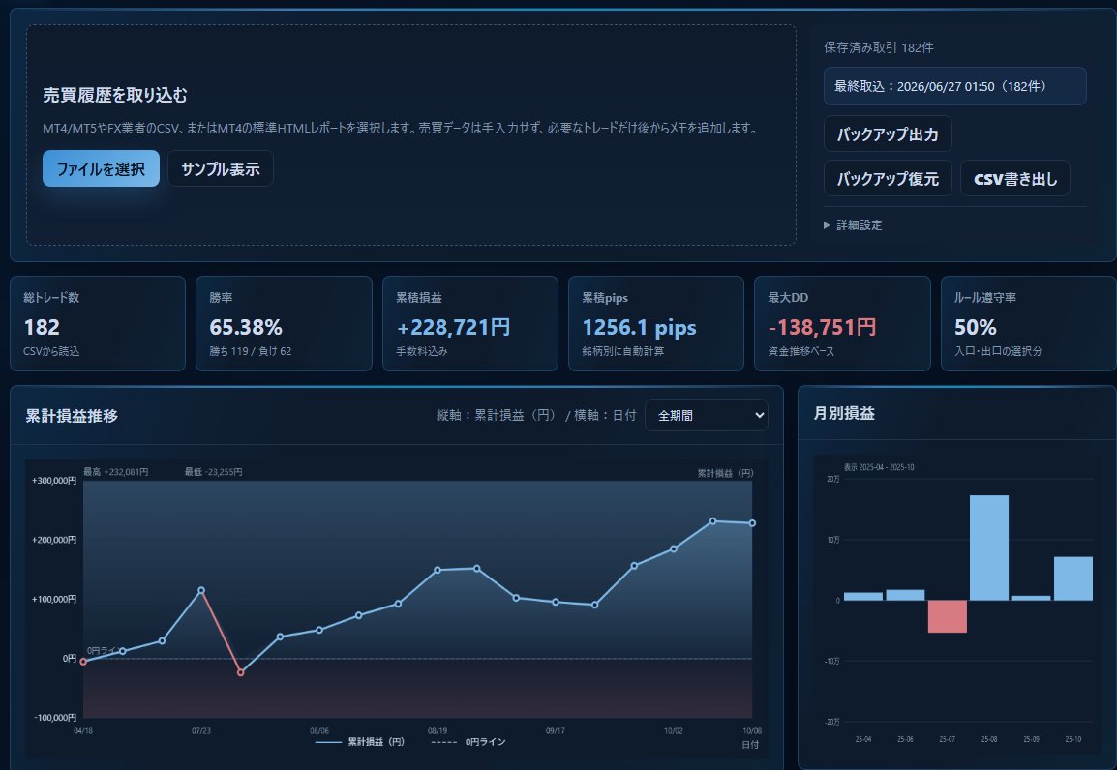The height and width of the screenshot is (770, 1117).
Task: Click the 月別損益 panel title
Action: point(844,413)
